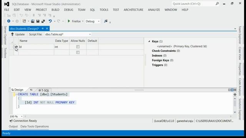Click the collapse pane icon

tap(235, 90)
